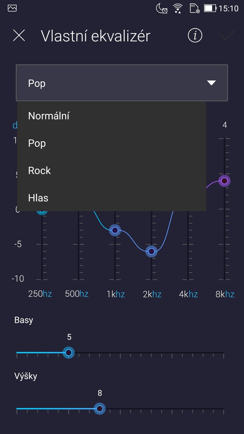Tap the screenshot notification icon
Screen dimensions: 244x434
pyautogui.click(x=12, y=8)
